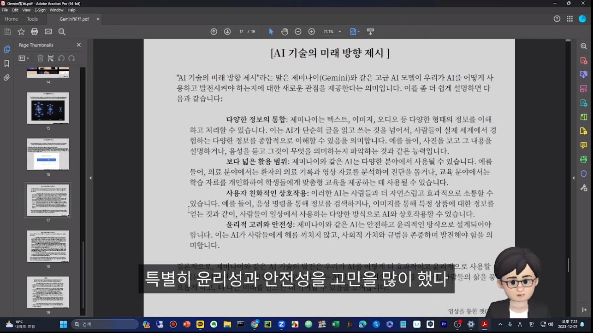Open the user account avatar
The width and height of the screenshot is (593, 333).
click(582, 19)
